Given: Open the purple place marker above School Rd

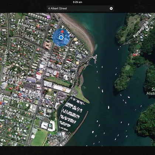Looking at the screenshot, I should pyautogui.click(x=49, y=17).
